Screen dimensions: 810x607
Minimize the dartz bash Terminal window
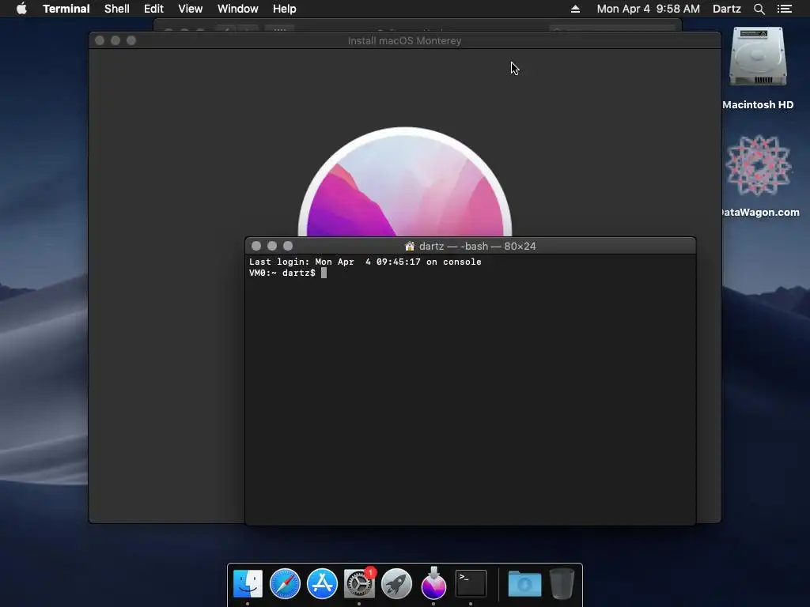tap(272, 247)
